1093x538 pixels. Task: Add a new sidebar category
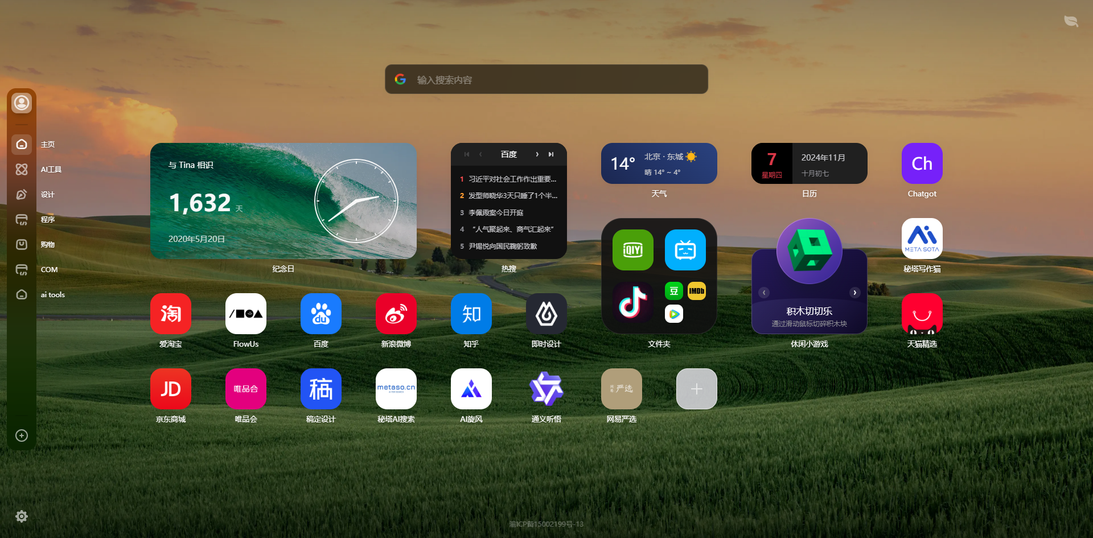coord(22,436)
